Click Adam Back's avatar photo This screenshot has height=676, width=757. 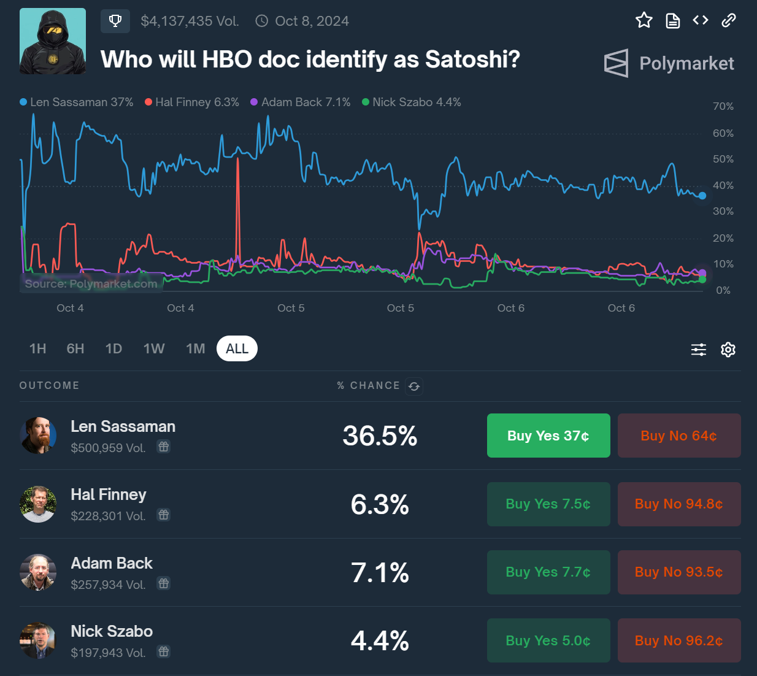pyautogui.click(x=38, y=572)
